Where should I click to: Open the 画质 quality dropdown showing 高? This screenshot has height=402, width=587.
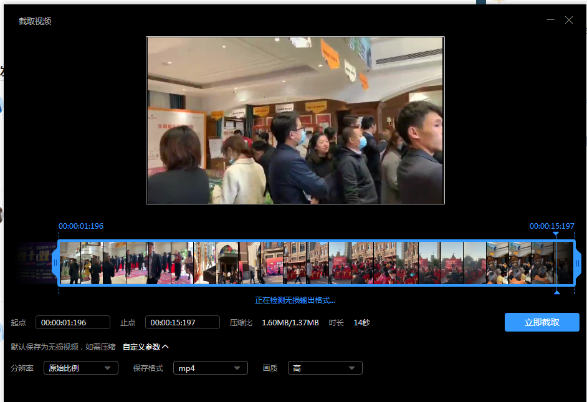(x=325, y=368)
